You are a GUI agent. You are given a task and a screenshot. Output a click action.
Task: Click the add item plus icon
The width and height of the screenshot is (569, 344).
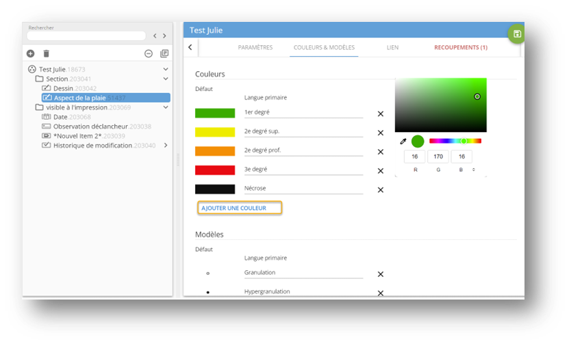click(x=30, y=53)
